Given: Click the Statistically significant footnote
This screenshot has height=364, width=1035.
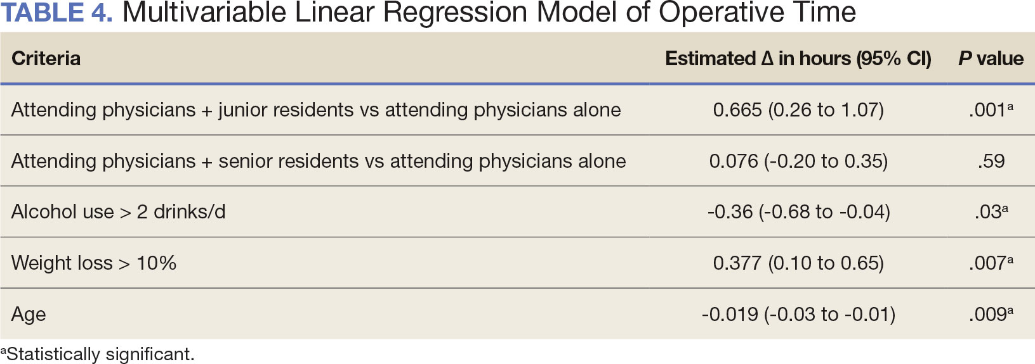Looking at the screenshot, I should (98, 354).
